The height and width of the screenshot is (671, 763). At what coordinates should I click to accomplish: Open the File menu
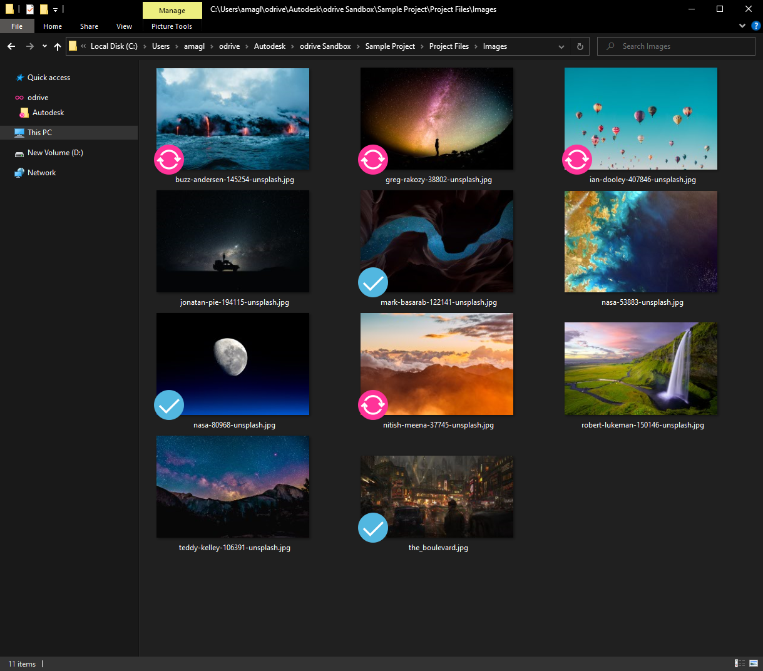(x=17, y=26)
